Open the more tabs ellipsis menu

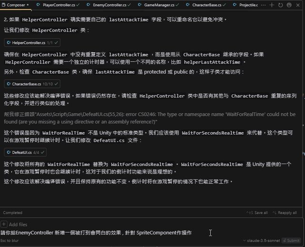point(263,5)
